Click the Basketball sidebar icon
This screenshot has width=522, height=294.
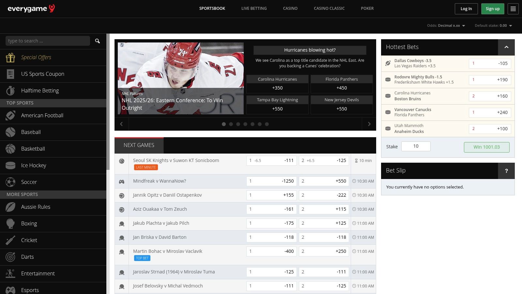tap(10, 149)
